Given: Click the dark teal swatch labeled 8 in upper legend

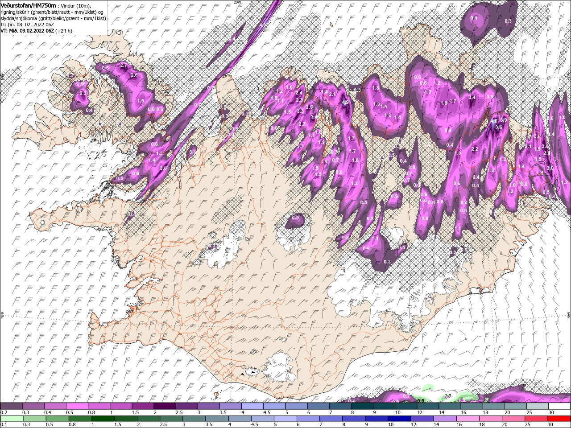Looking at the screenshot, I should tap(362, 406).
